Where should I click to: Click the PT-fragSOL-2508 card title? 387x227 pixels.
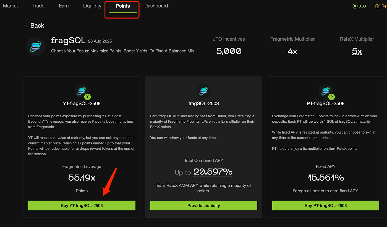[326, 104]
